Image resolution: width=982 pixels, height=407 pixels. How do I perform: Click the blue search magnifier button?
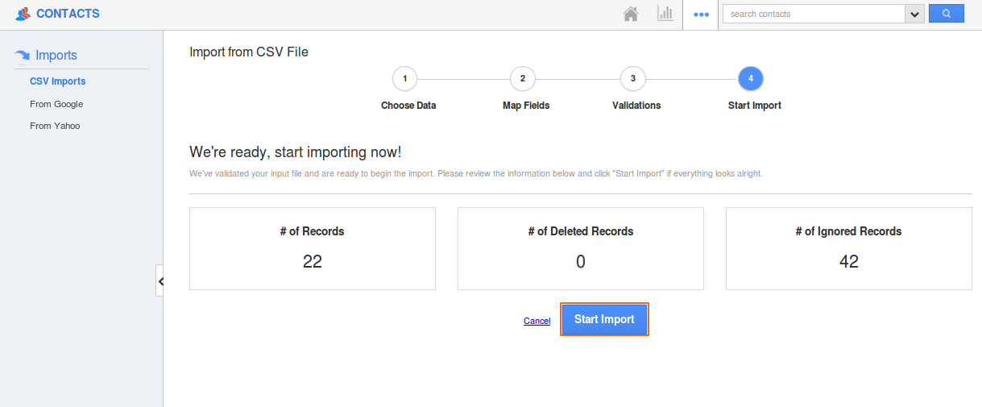946,14
